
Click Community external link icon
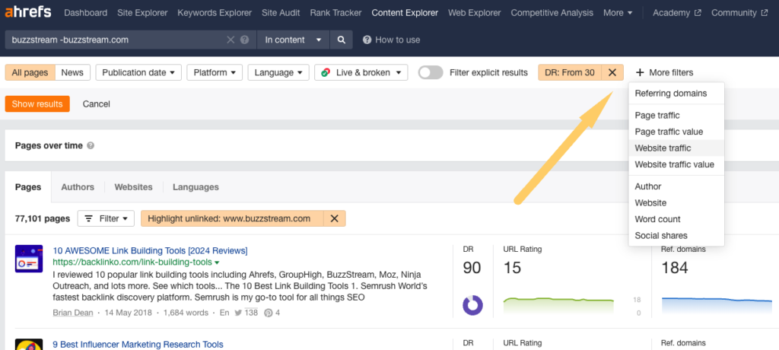point(764,13)
